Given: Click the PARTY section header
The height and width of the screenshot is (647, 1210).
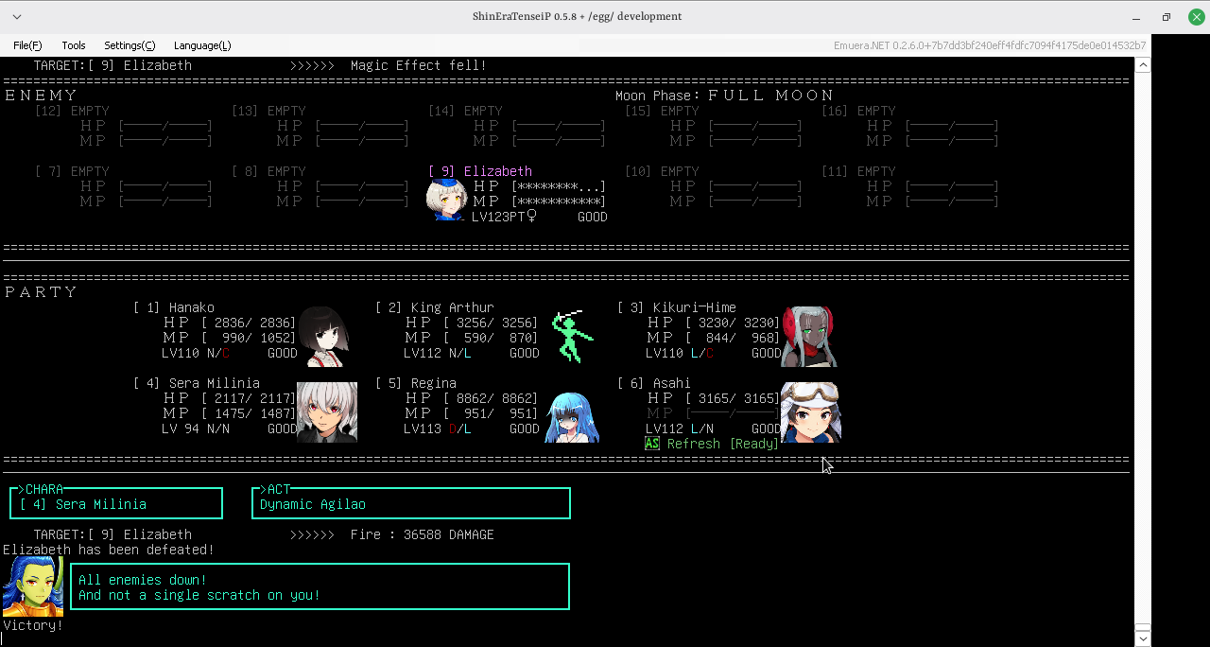Looking at the screenshot, I should 41,292.
